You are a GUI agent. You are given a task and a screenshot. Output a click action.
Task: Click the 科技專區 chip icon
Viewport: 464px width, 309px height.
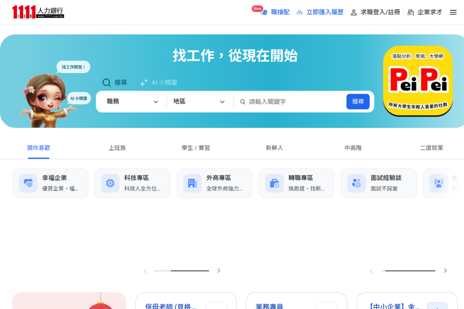(110, 183)
